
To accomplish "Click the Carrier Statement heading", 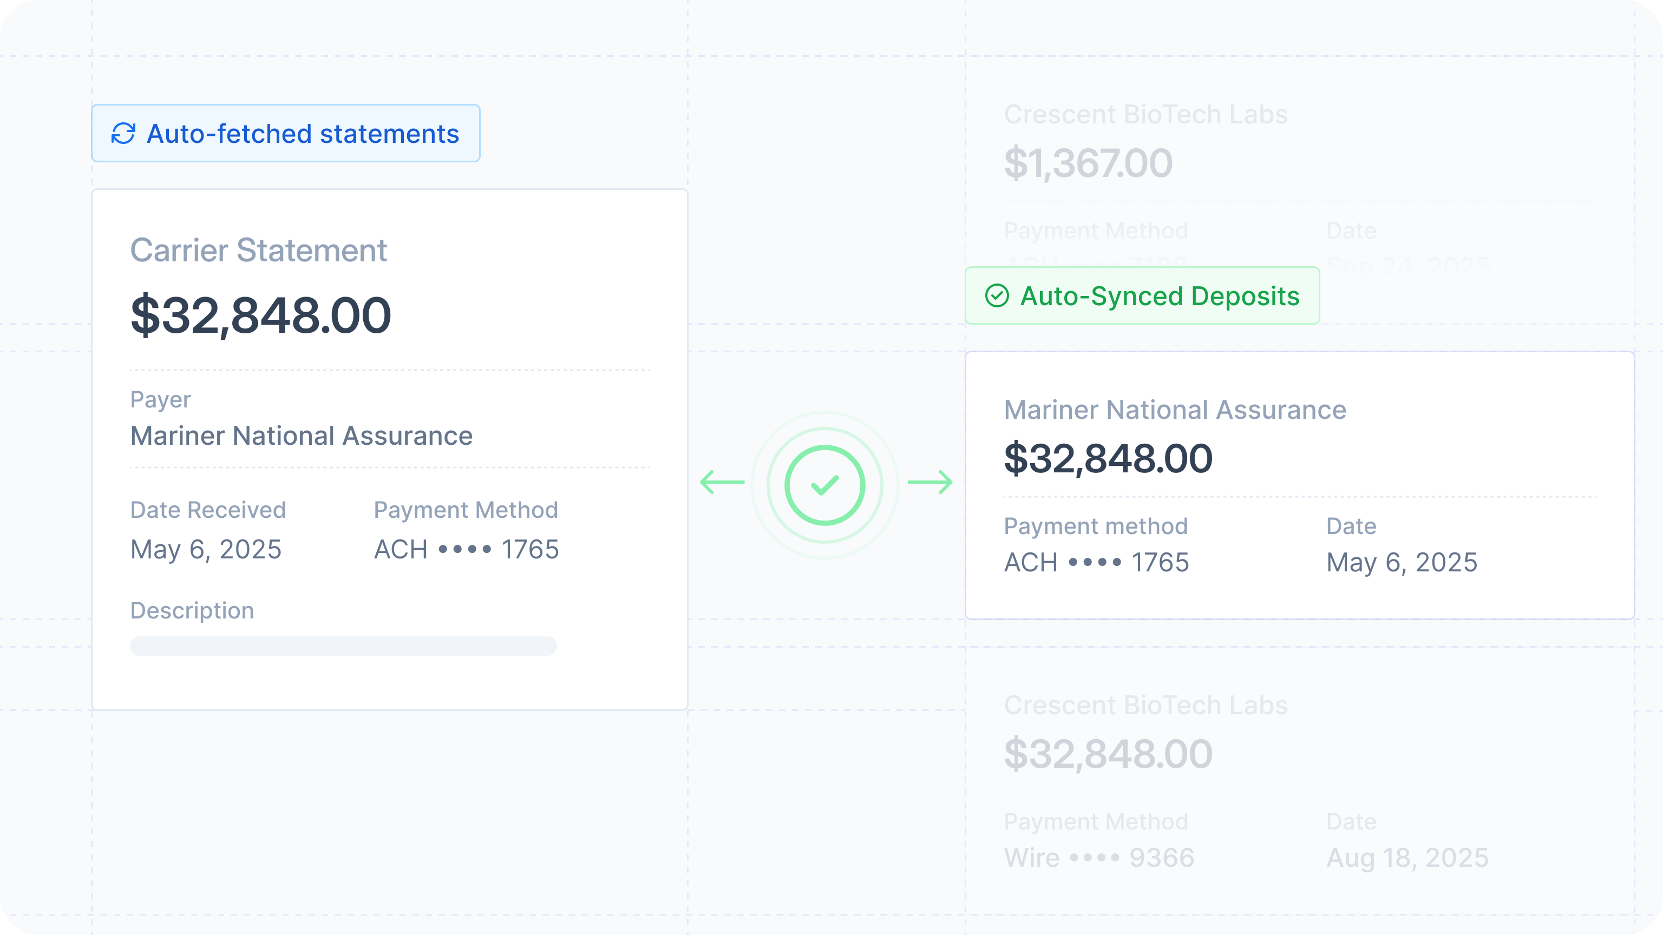I will tap(258, 251).
